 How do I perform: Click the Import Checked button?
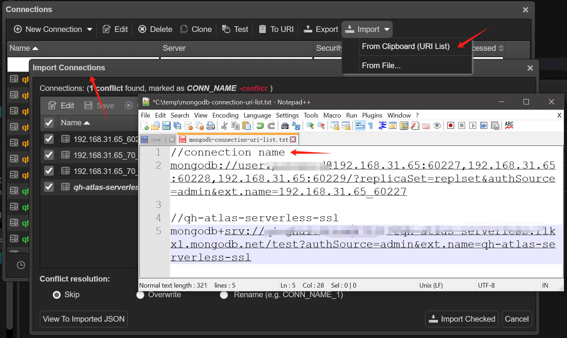click(462, 319)
